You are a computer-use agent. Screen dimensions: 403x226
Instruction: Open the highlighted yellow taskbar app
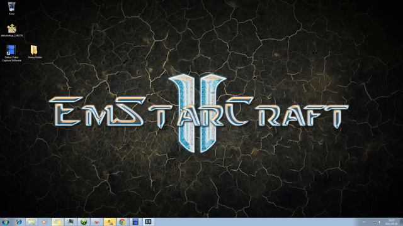(x=110, y=222)
